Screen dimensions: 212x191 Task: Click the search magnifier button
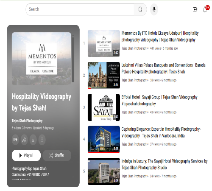coord(140,9)
